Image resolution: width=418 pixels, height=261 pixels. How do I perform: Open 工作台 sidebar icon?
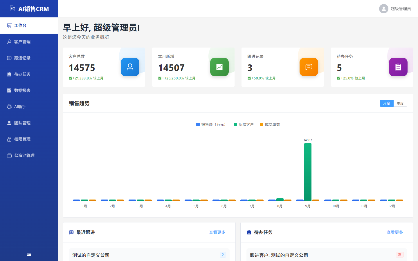point(9,26)
